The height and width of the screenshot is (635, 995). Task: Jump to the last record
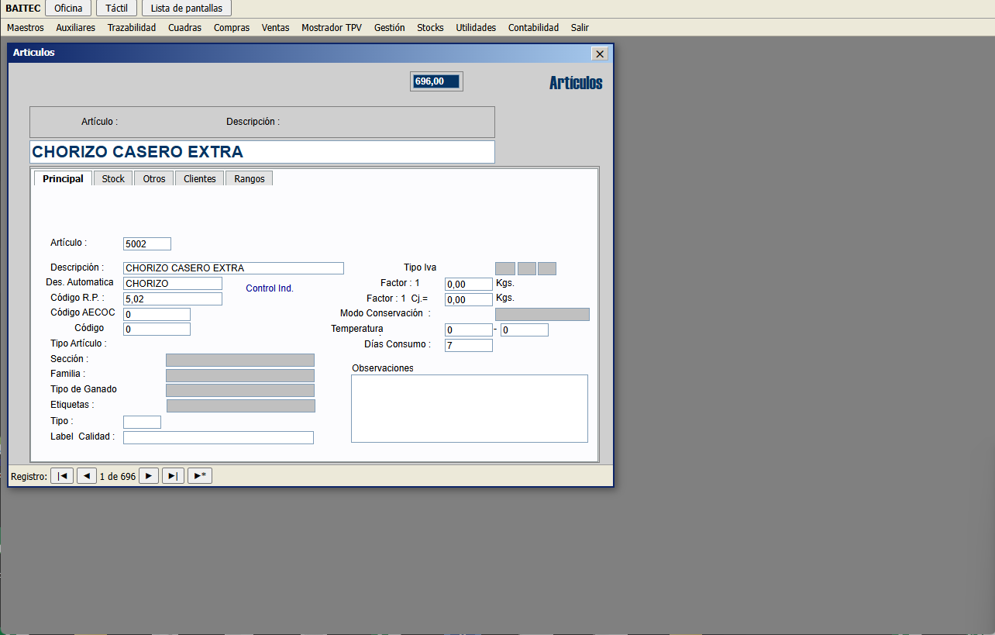[x=173, y=476]
